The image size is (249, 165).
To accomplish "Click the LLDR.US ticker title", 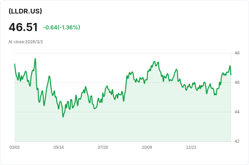I will 25,11.
